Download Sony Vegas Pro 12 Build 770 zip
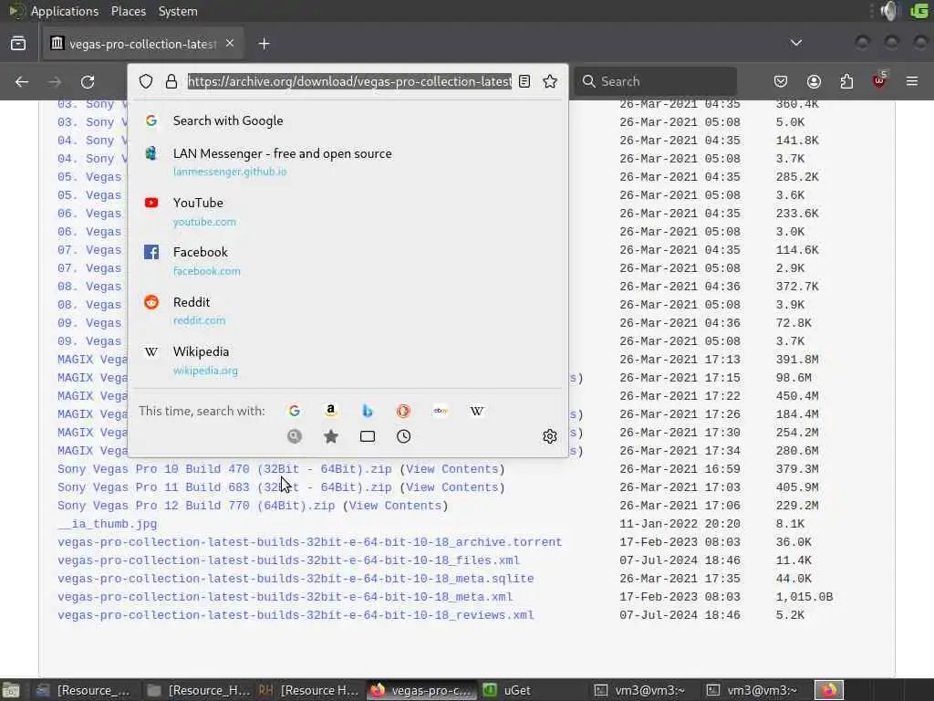The image size is (934, 701). [196, 506]
